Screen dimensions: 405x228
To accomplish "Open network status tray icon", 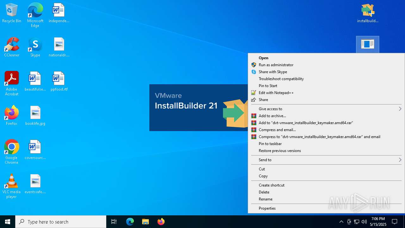I will (x=357, y=222).
